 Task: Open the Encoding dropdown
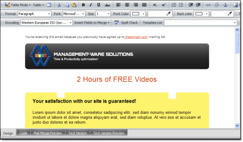pos(46,23)
